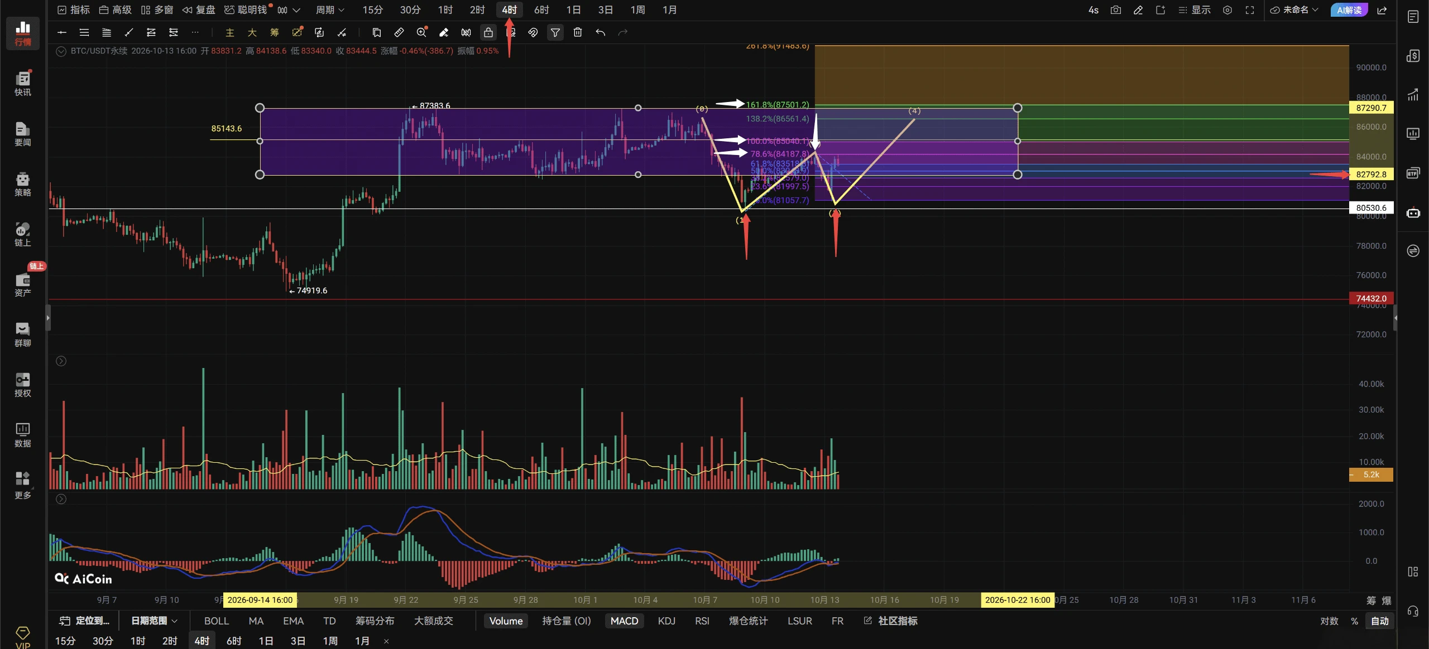Open the 快讯 news flash sidebar icon
The height and width of the screenshot is (649, 1429).
click(x=22, y=84)
